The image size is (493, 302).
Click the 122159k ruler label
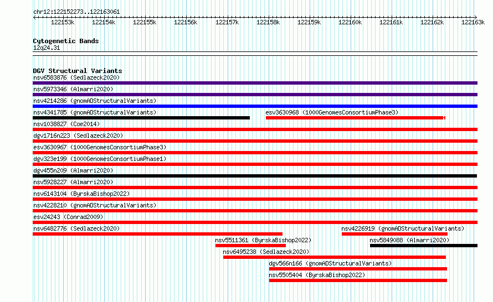(309, 22)
